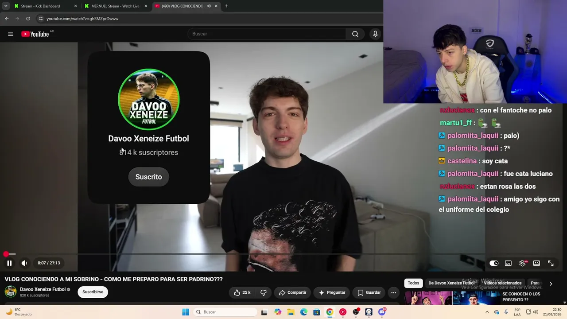
Task: Open the red play-button app on taskbar
Action: click(343, 312)
